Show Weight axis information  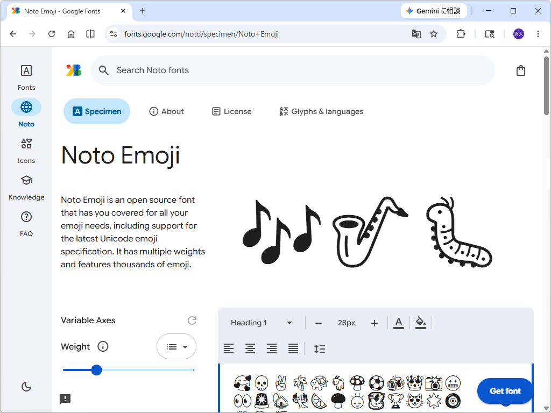[x=103, y=347]
